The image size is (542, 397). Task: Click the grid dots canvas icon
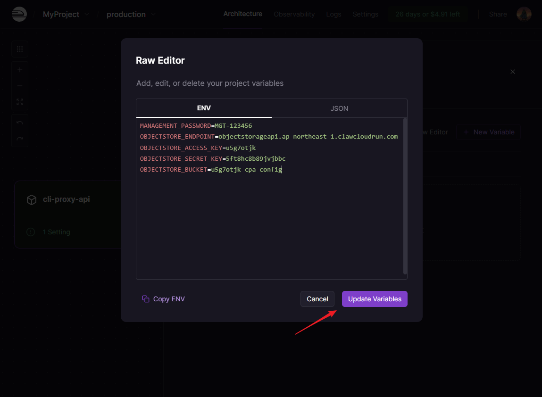coord(20,49)
